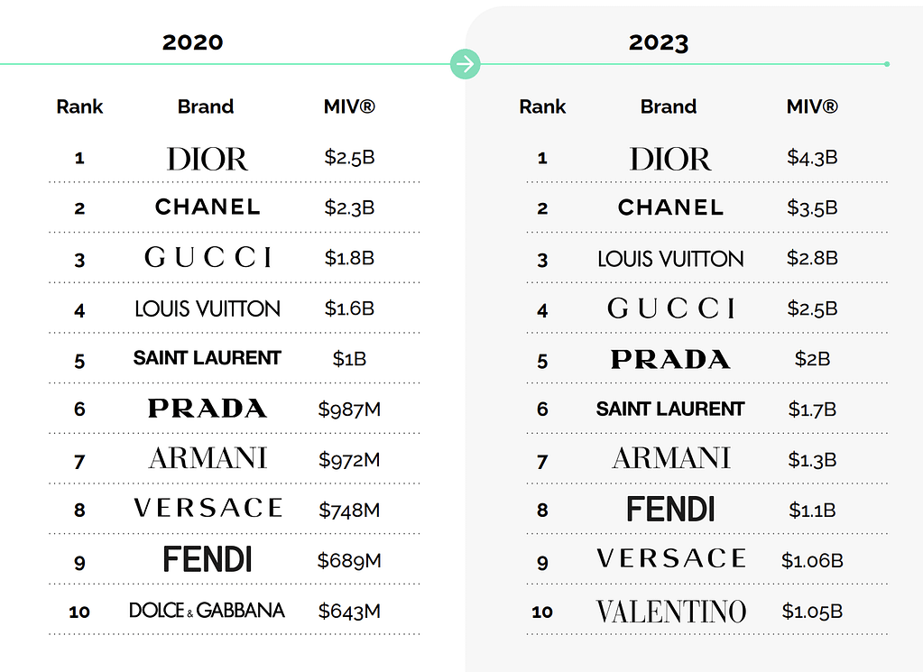Select the Prada logo in 2023 list
Screen dimensions: 923x672
[670, 359]
